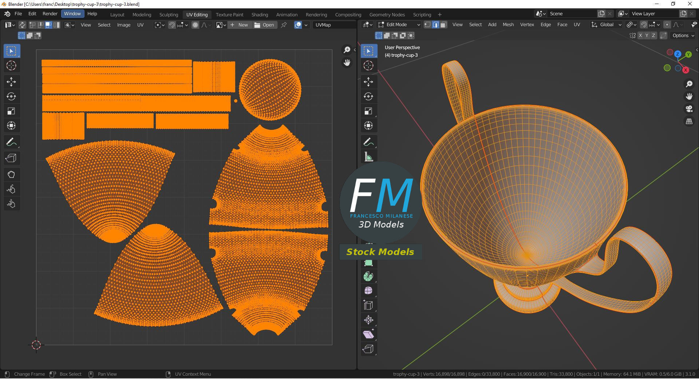The height and width of the screenshot is (379, 699).
Task: Click Open image button
Action: (264, 25)
